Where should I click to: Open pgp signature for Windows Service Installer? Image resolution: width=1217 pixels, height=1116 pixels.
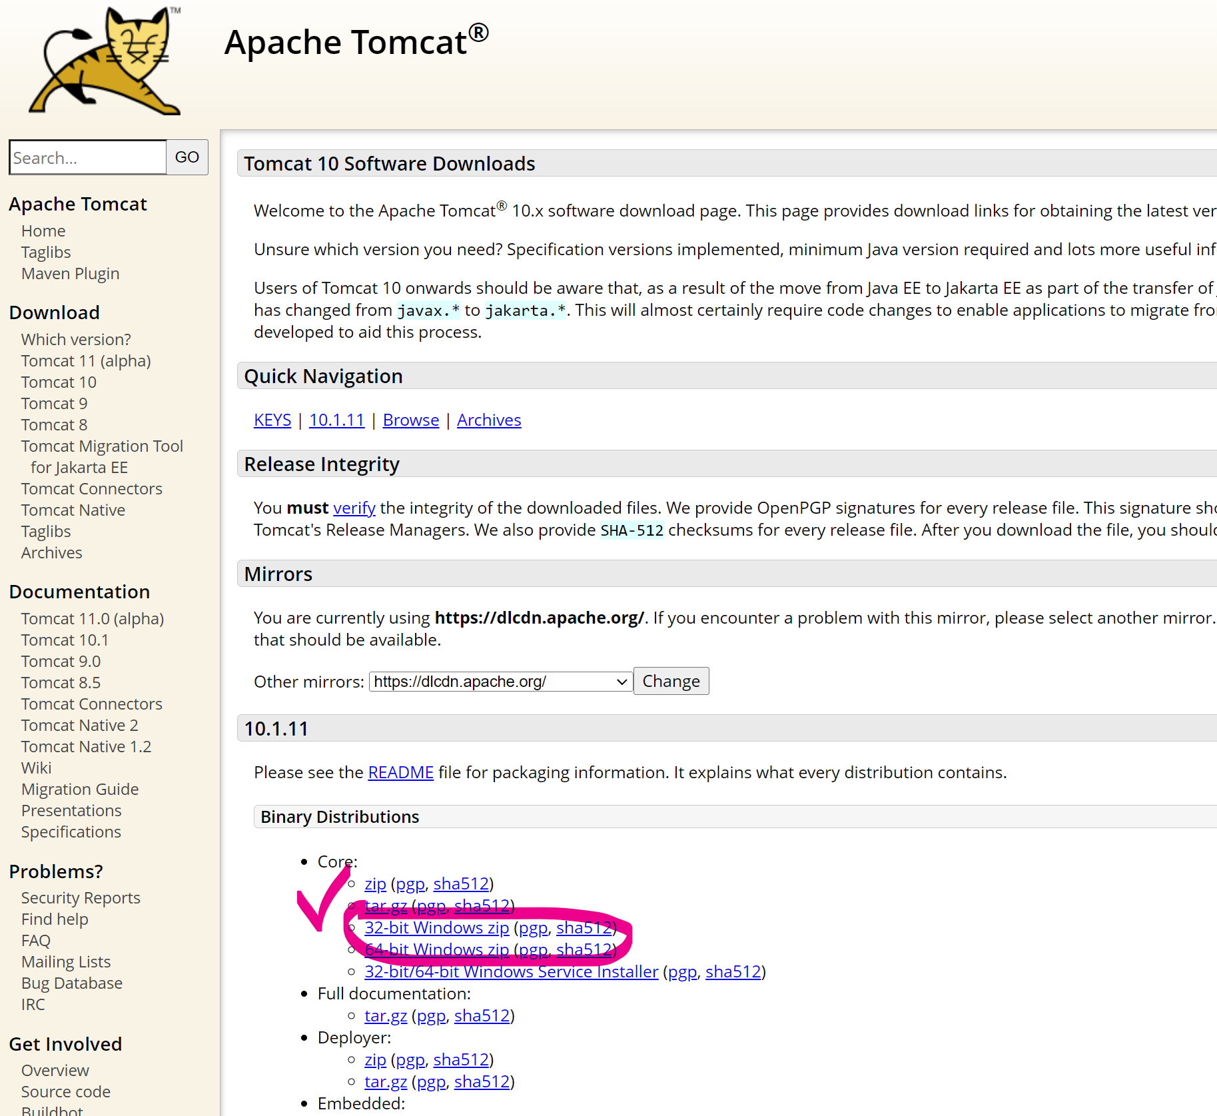[683, 971]
